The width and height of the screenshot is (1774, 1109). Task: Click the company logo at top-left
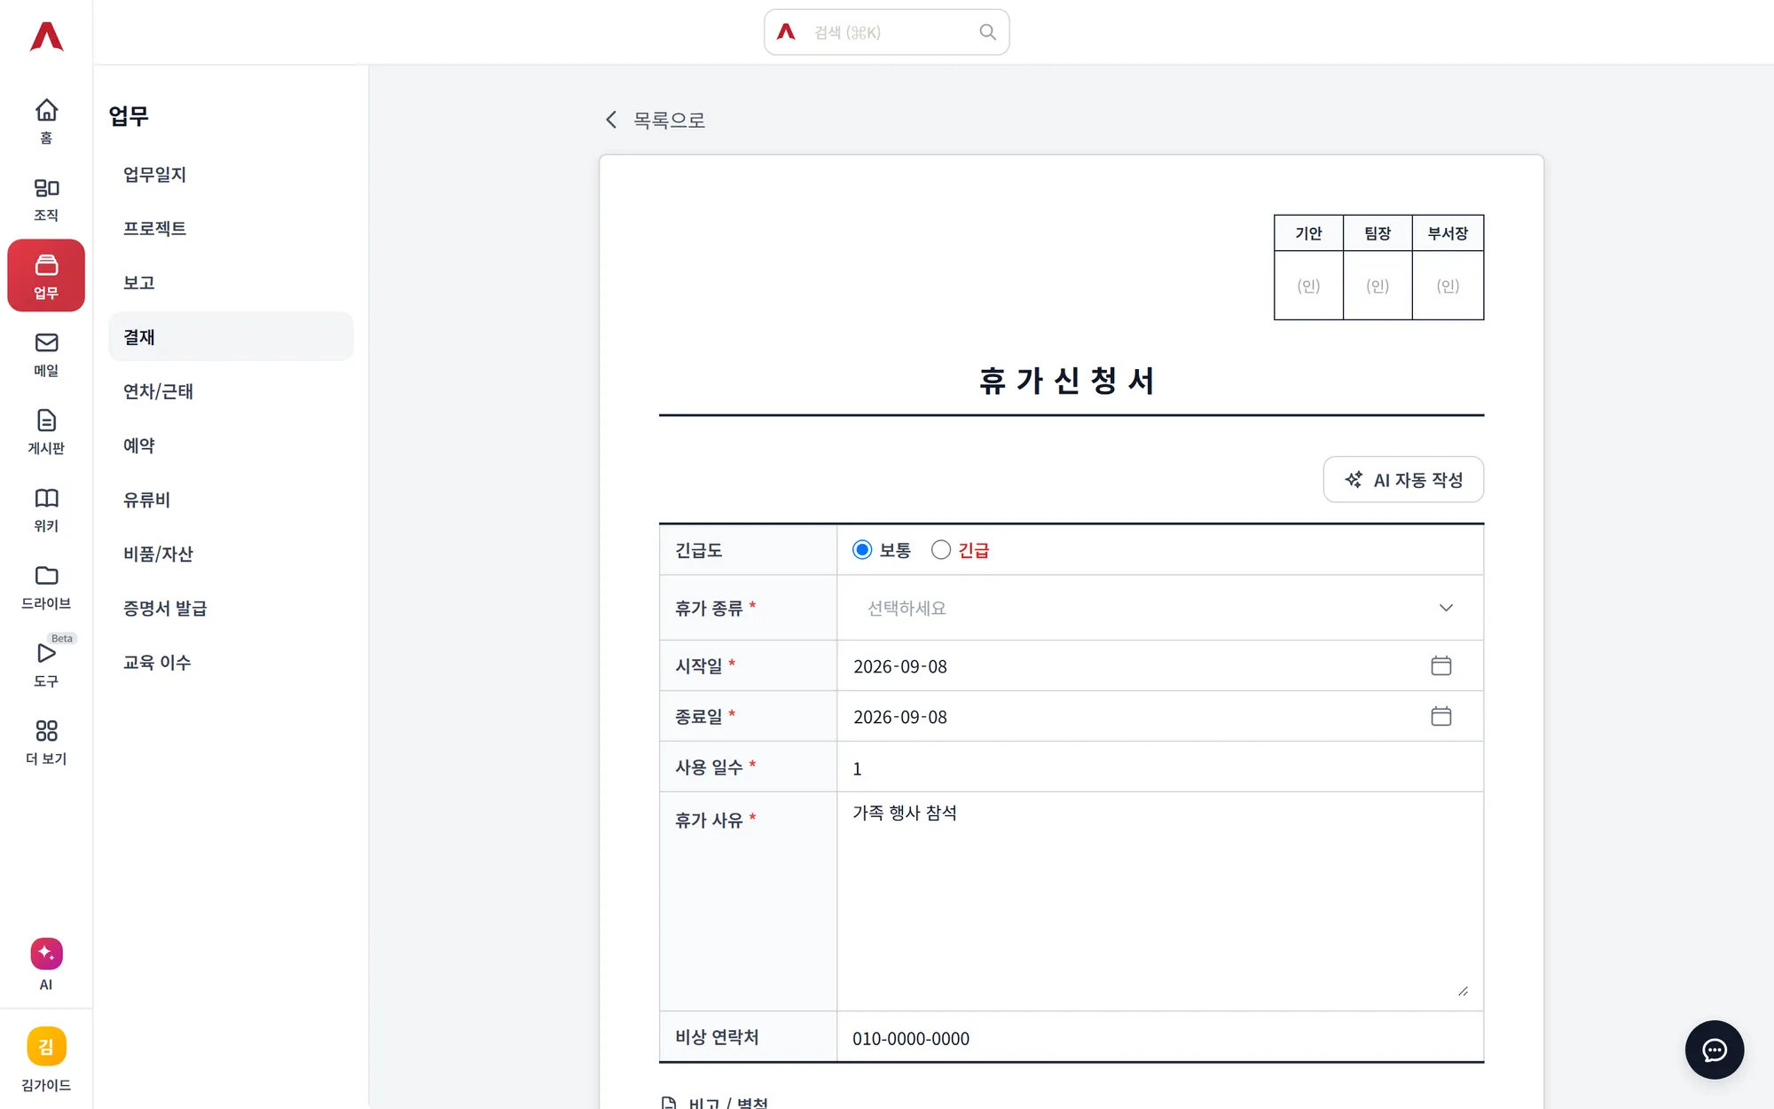click(x=46, y=36)
